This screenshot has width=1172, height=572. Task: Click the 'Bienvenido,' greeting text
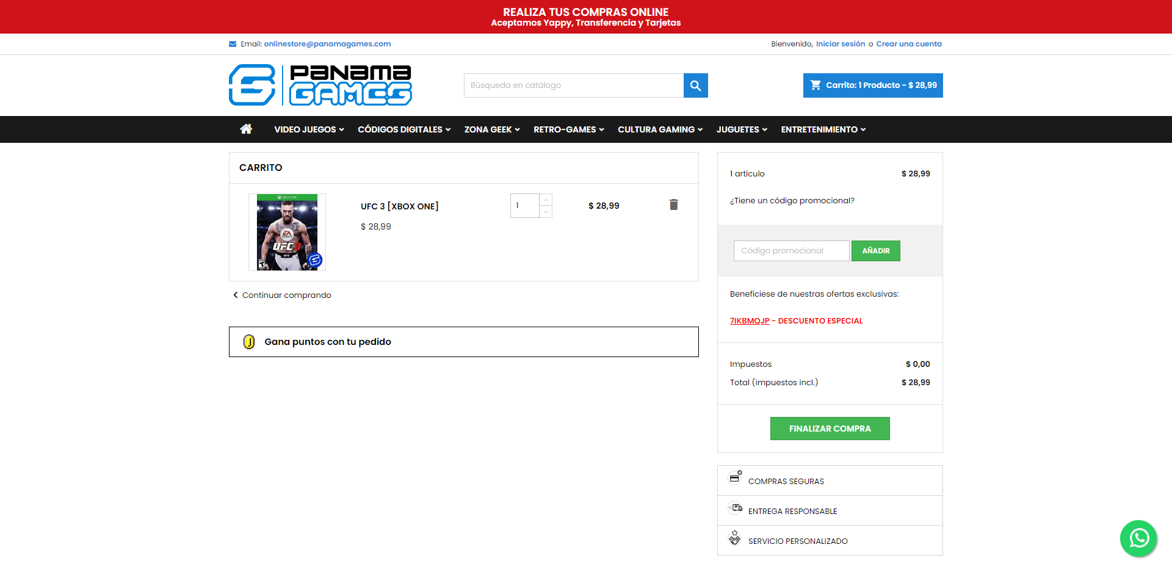point(792,44)
